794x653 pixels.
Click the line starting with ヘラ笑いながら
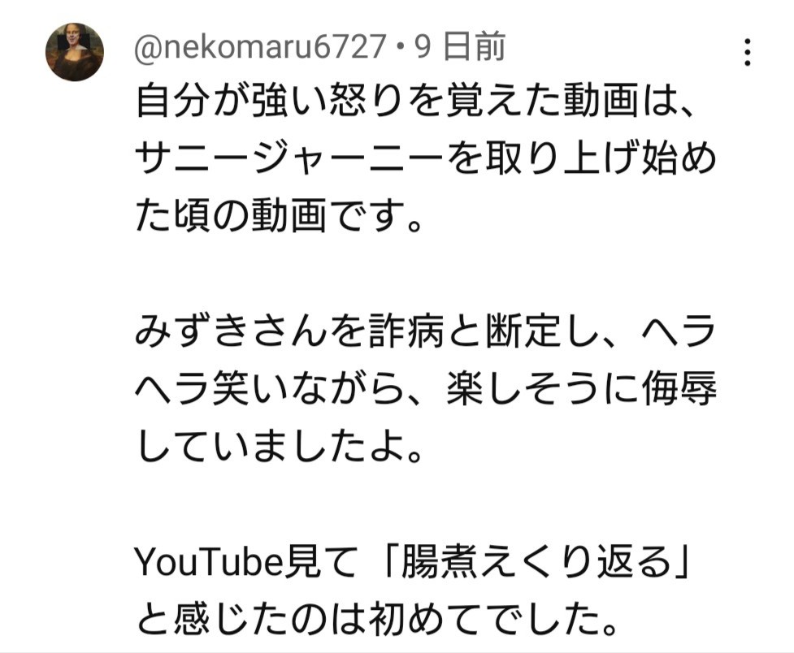(426, 389)
